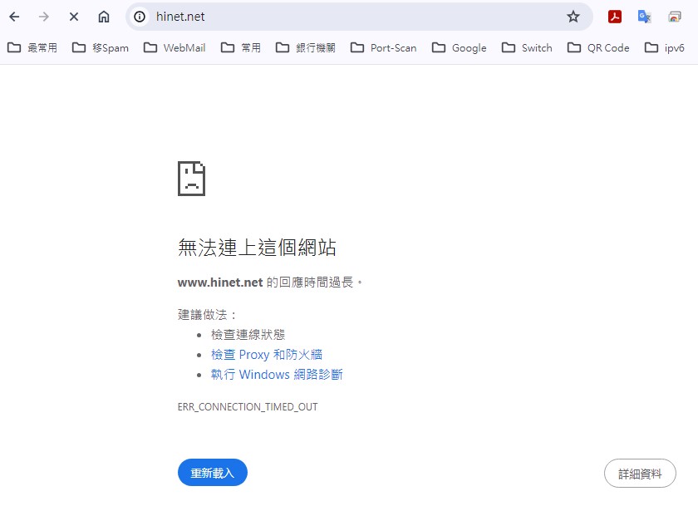
Task: Go to the browser home page icon
Action: pyautogui.click(x=104, y=17)
